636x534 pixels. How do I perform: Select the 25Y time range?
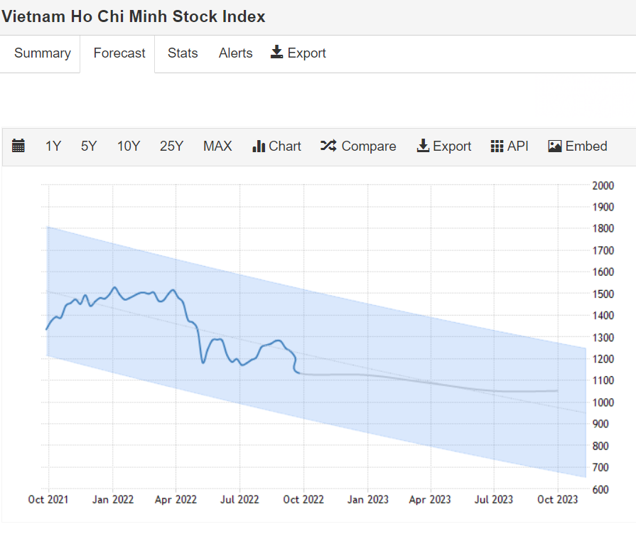coord(171,146)
